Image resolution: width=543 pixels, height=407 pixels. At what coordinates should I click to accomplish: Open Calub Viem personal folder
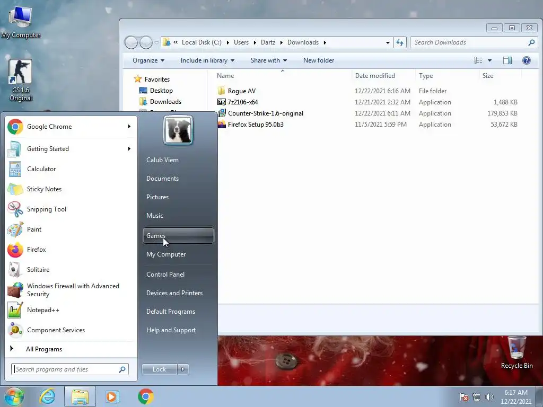178,160
